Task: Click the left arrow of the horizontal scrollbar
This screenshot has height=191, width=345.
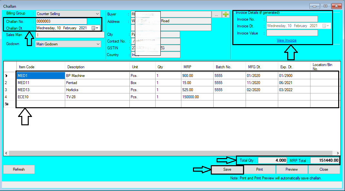Action: point(5,153)
